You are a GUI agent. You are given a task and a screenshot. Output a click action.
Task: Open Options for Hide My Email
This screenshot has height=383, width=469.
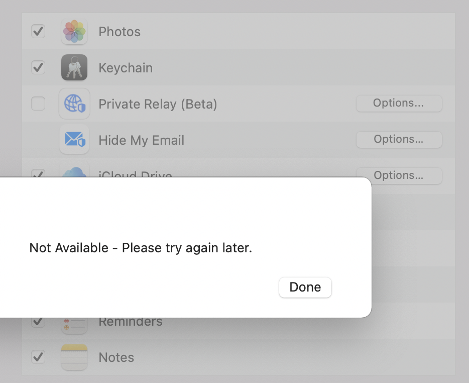coord(399,140)
